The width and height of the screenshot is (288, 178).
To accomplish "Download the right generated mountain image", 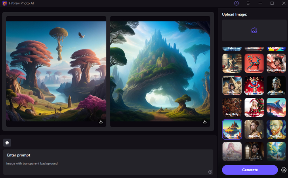I will [205, 122].
